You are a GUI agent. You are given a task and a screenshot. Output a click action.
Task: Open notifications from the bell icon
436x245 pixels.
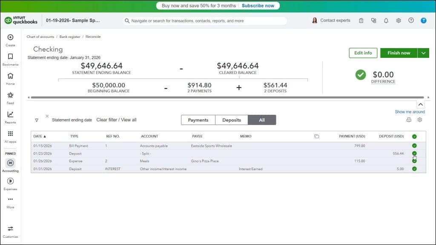click(x=386, y=20)
